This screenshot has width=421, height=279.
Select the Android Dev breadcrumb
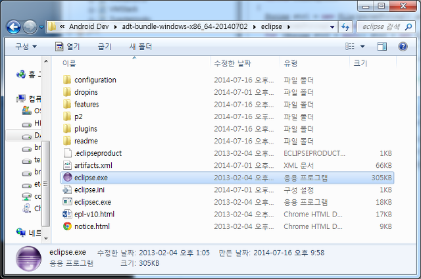89,26
